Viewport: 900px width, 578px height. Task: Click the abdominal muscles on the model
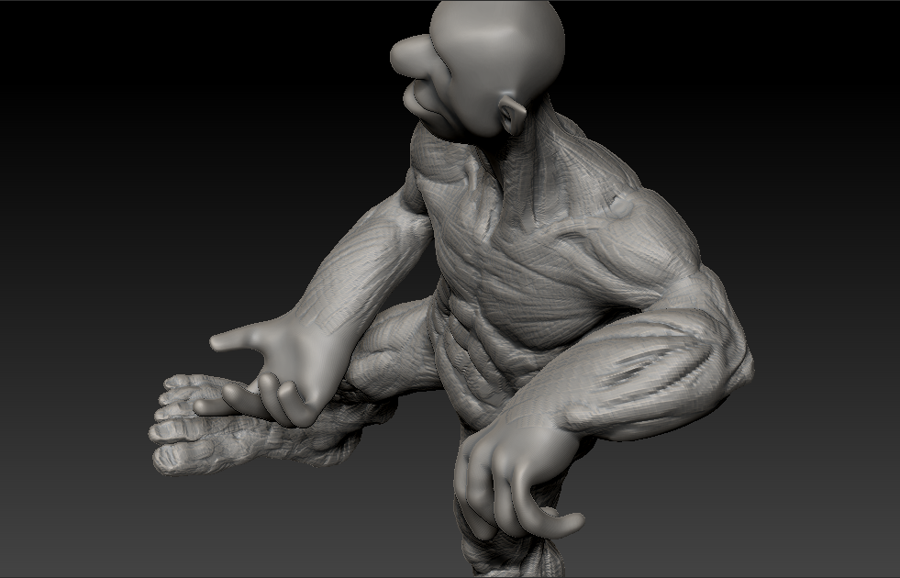(x=477, y=358)
